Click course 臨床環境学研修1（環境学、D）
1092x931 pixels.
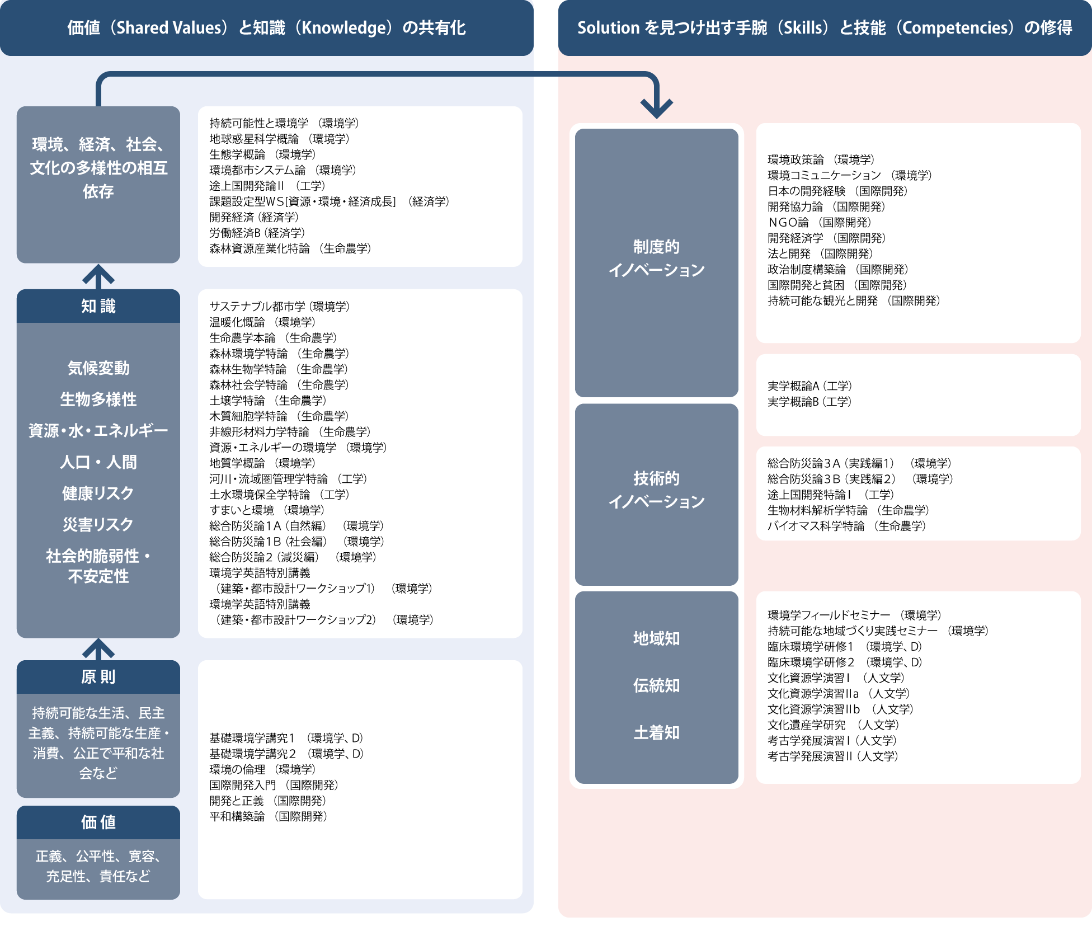(x=845, y=647)
